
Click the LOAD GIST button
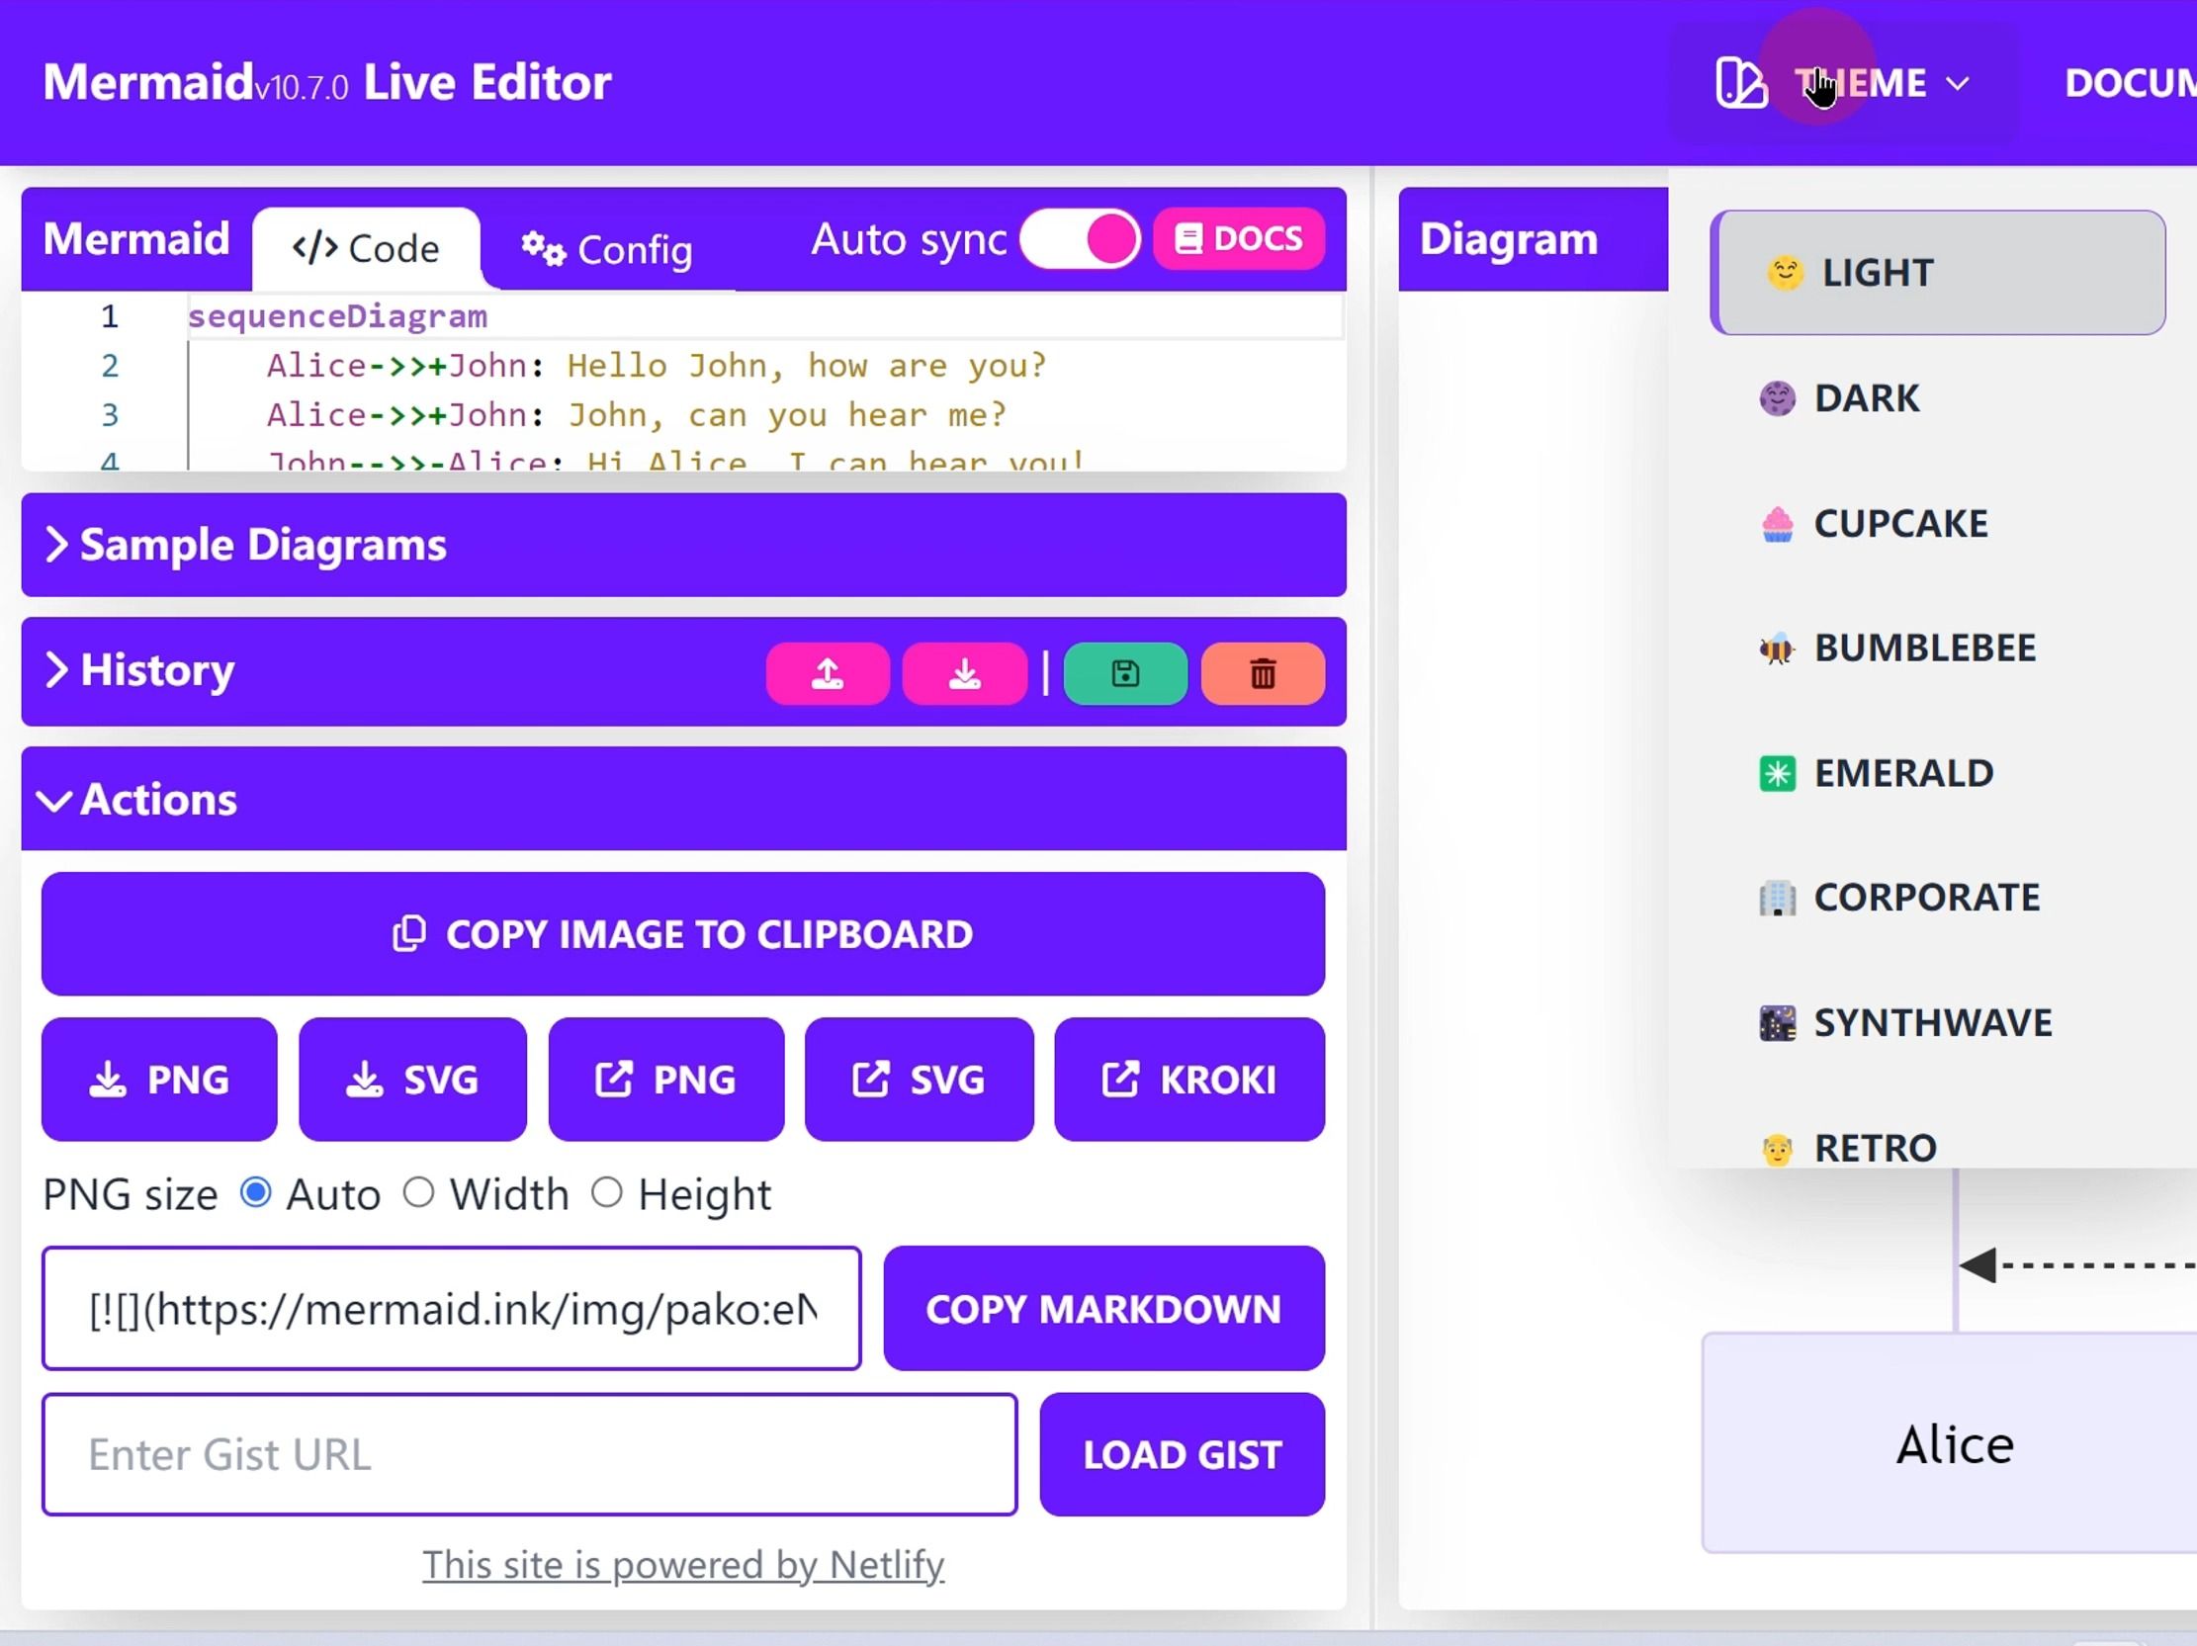pos(1181,1454)
